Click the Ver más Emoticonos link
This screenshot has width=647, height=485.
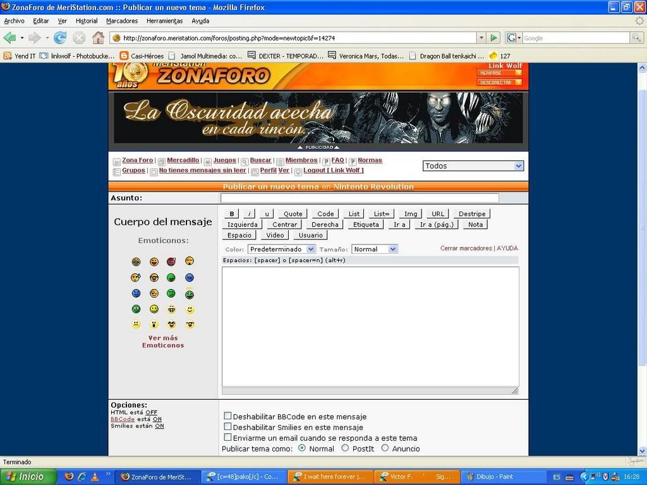(x=163, y=342)
